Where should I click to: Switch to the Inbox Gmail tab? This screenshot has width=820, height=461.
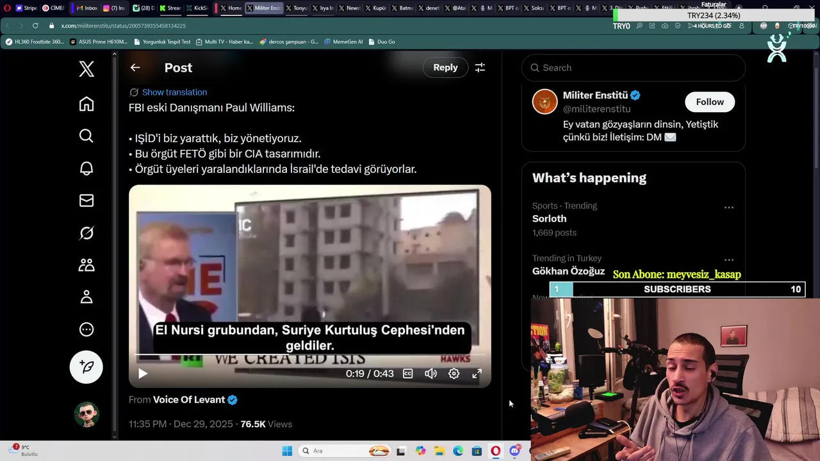coord(86,8)
